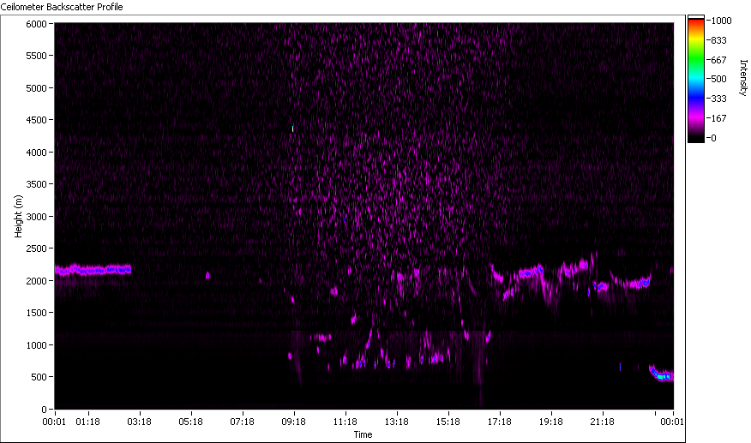Click the Intensity legend caption
This screenshot has width=751, height=443.
tap(743, 78)
